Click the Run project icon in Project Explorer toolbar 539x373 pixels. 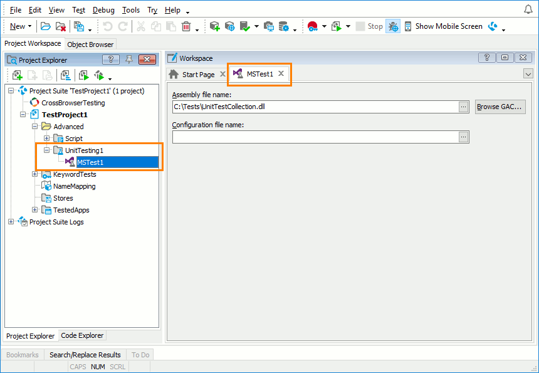(x=83, y=75)
